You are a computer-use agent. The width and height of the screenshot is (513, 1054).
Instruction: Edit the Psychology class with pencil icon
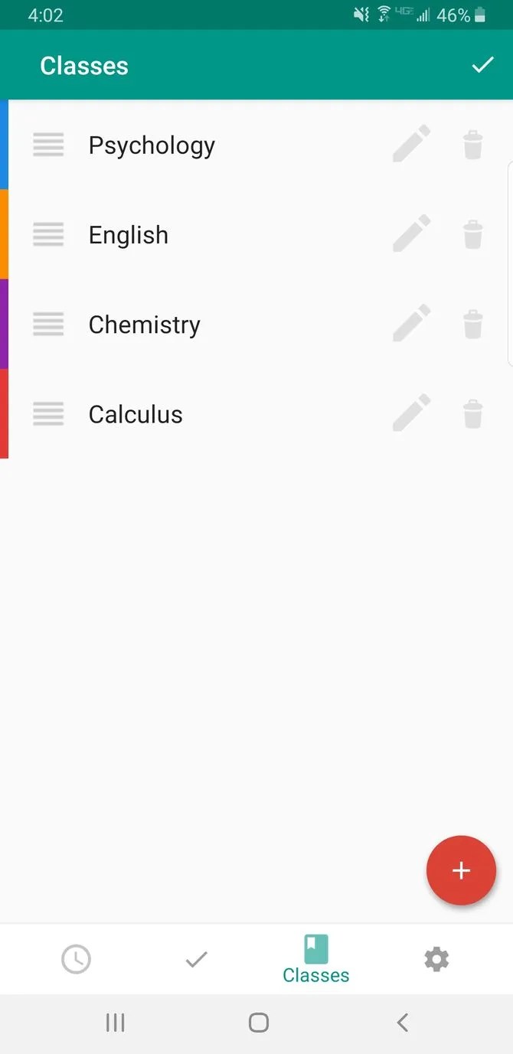(x=411, y=143)
